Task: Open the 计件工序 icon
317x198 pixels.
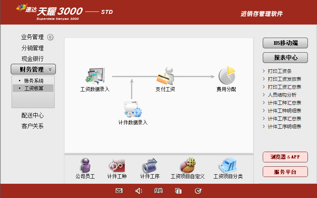Action: point(150,165)
